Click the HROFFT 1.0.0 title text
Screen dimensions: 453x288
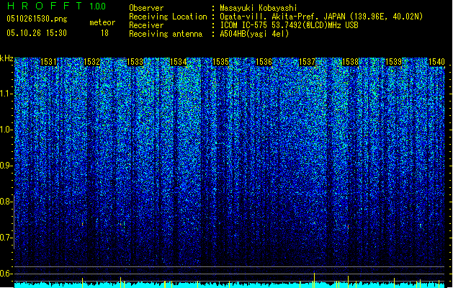[57, 6]
